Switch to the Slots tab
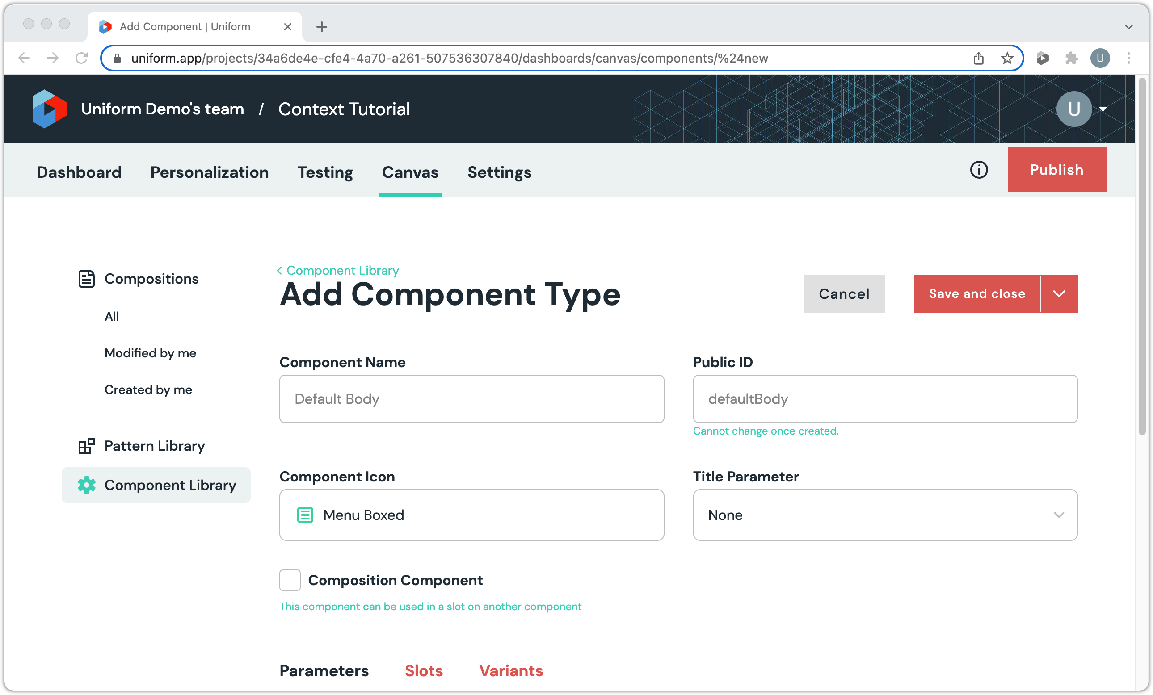This screenshot has width=1153, height=695. pos(424,670)
